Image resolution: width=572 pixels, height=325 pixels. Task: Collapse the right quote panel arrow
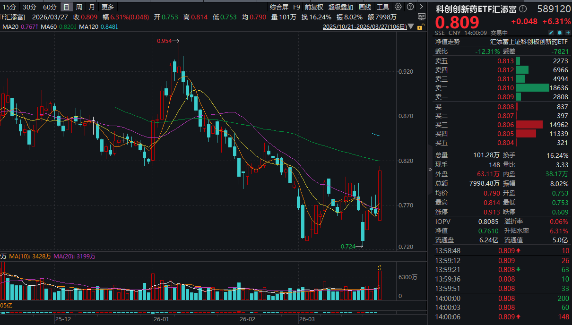pos(430,170)
